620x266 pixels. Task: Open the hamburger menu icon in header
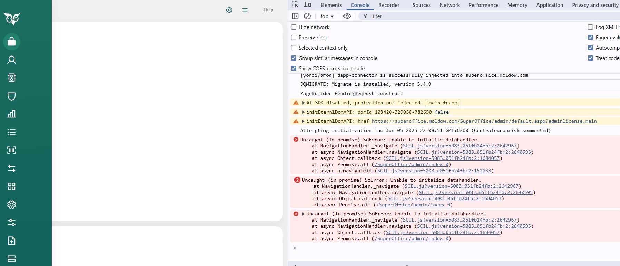point(245,10)
